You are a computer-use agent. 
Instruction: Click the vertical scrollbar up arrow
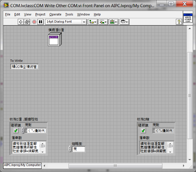click(x=190, y=29)
